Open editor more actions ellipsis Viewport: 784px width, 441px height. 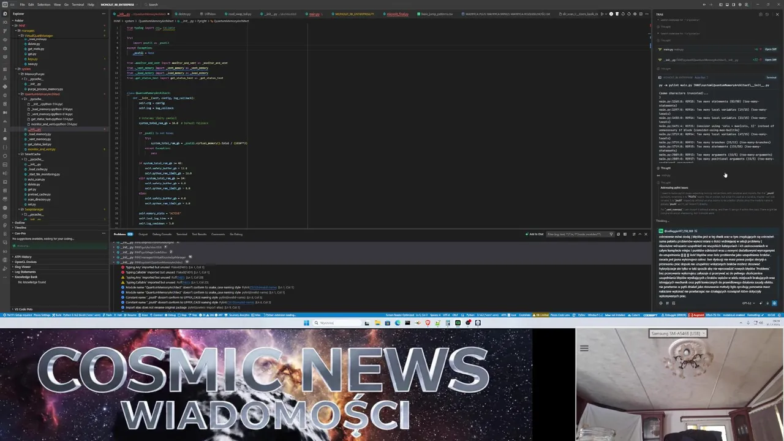pos(647,13)
